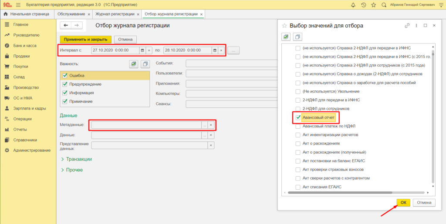The image size is (446, 224).
Task: Get link icon in dialog header
Action: point(407,26)
